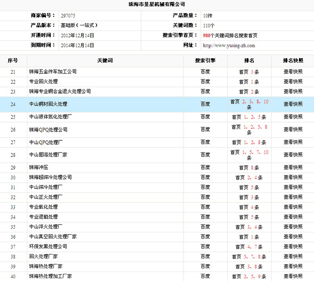Image resolution: width=314 pixels, height=281 pixels.
Task: Open 查看快照 for 中山真空回火处理厂家
Action: point(293,237)
